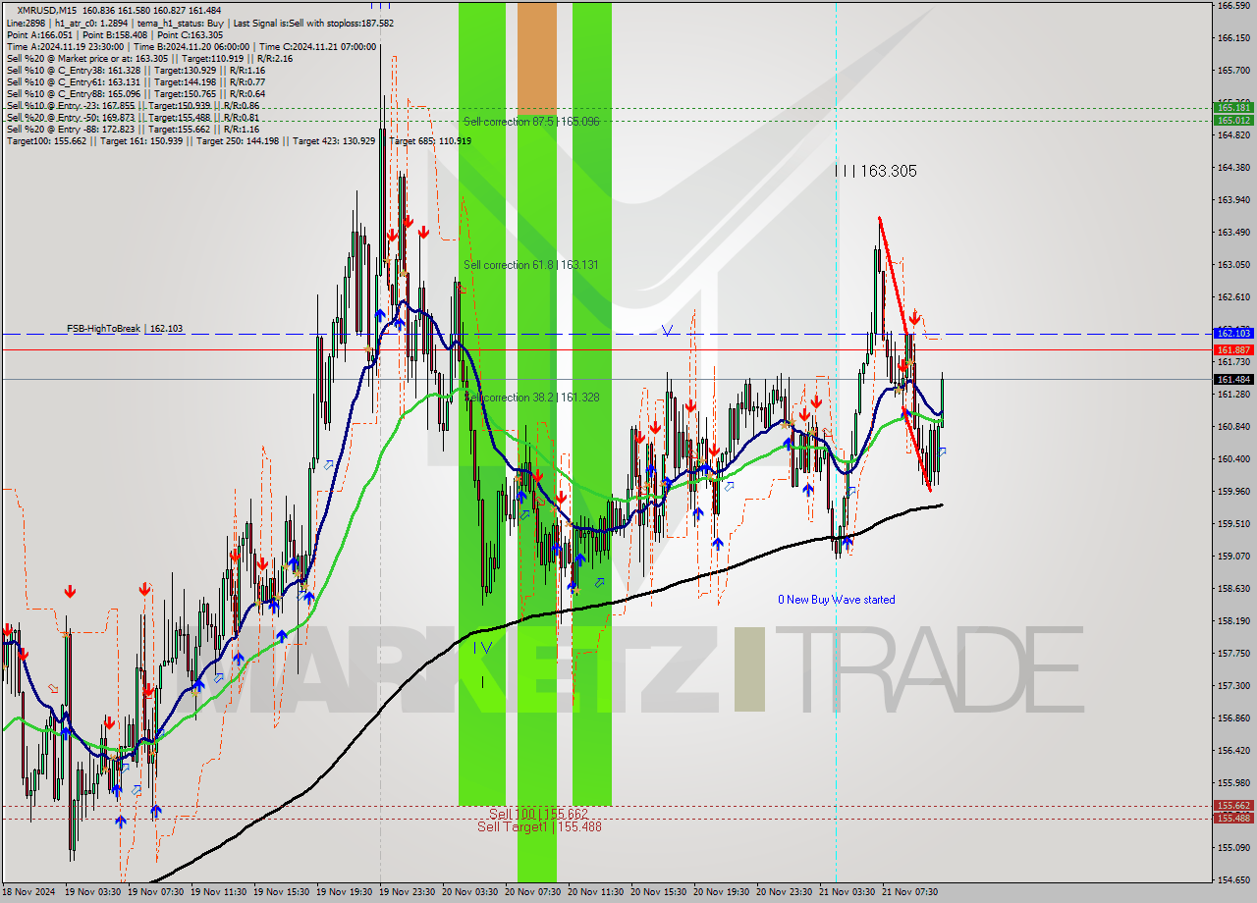Image resolution: width=1257 pixels, height=903 pixels.
Task: Click the '| | | 163.305' wave label
Action: [876, 171]
